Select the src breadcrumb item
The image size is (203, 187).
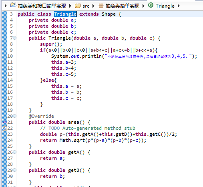pos(86,6)
